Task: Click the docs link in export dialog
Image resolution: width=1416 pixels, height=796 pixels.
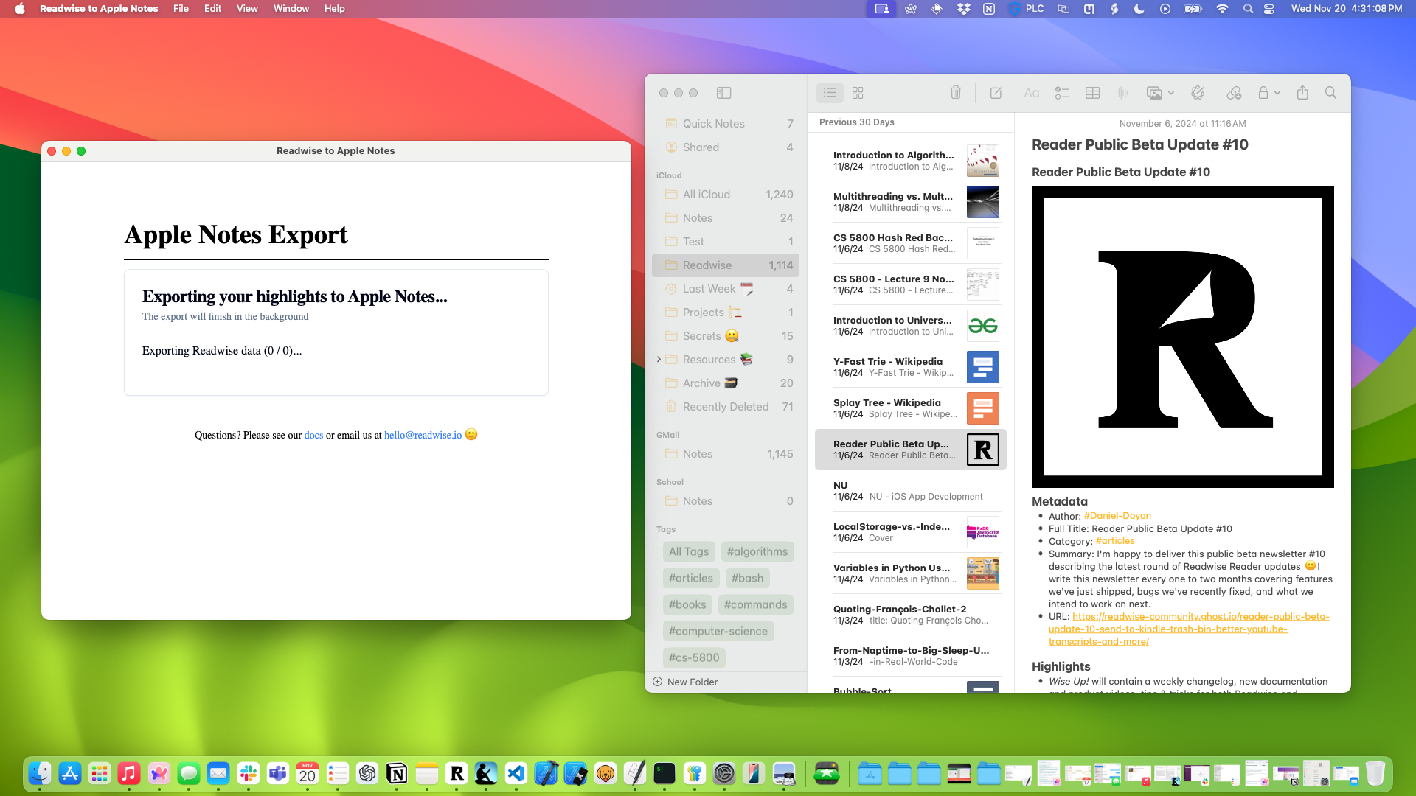Action: click(313, 434)
